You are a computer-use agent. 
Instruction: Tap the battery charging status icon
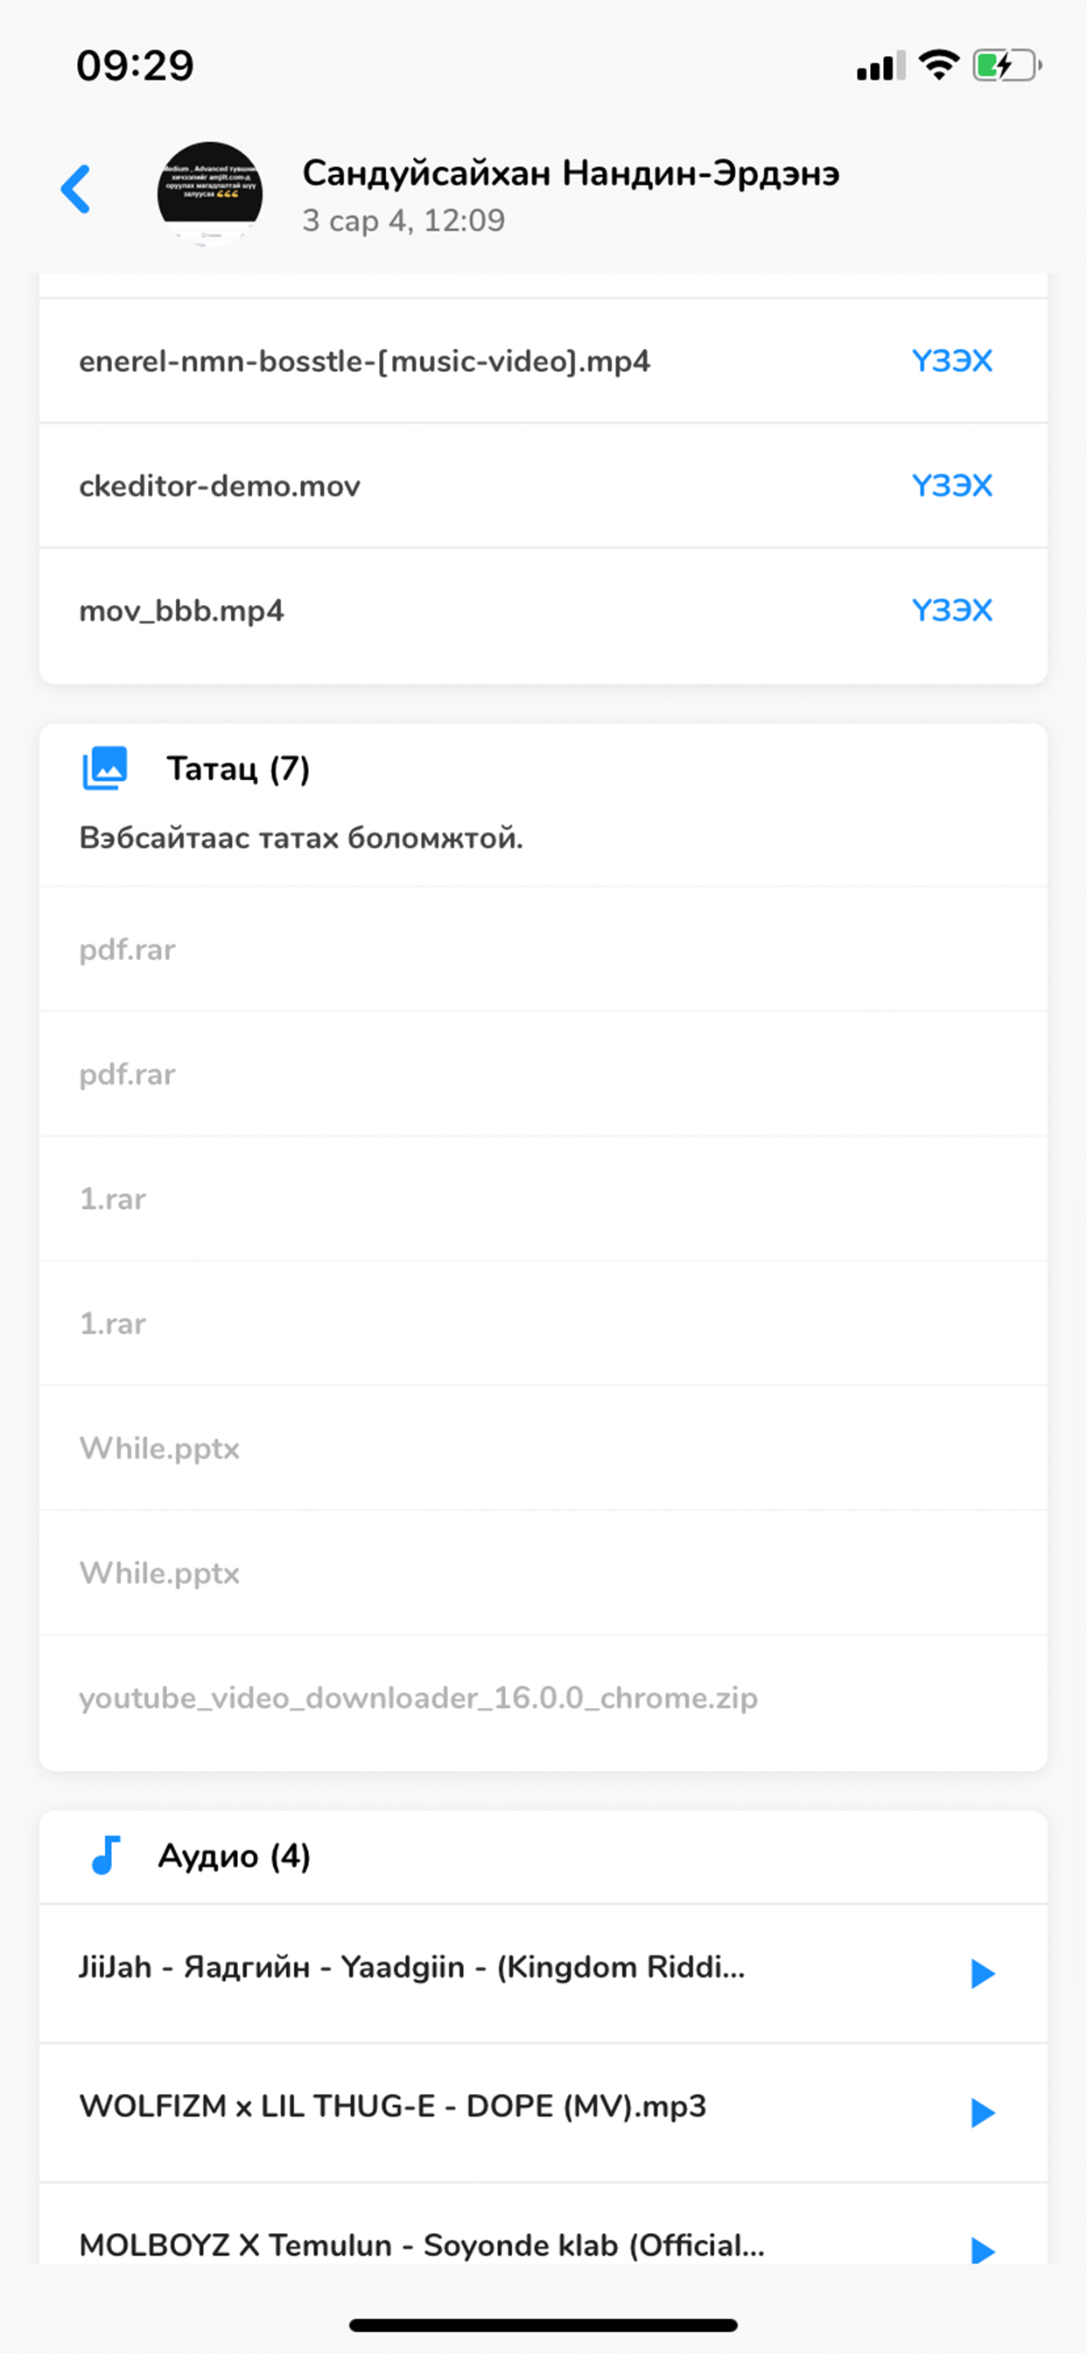[1006, 66]
